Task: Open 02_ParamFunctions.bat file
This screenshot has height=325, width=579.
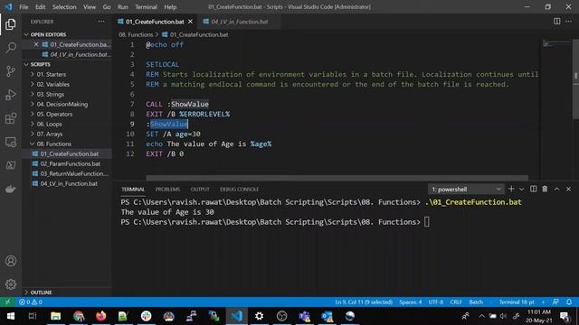Action: click(x=71, y=164)
